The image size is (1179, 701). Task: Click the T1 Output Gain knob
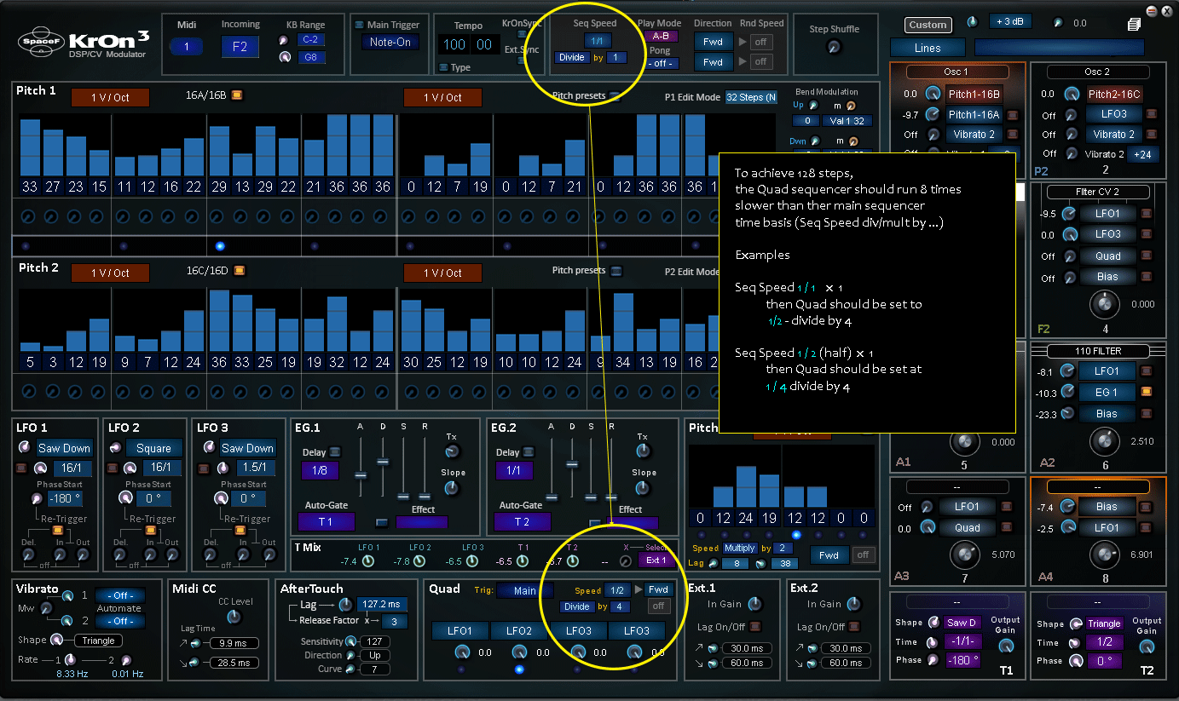point(1006,646)
